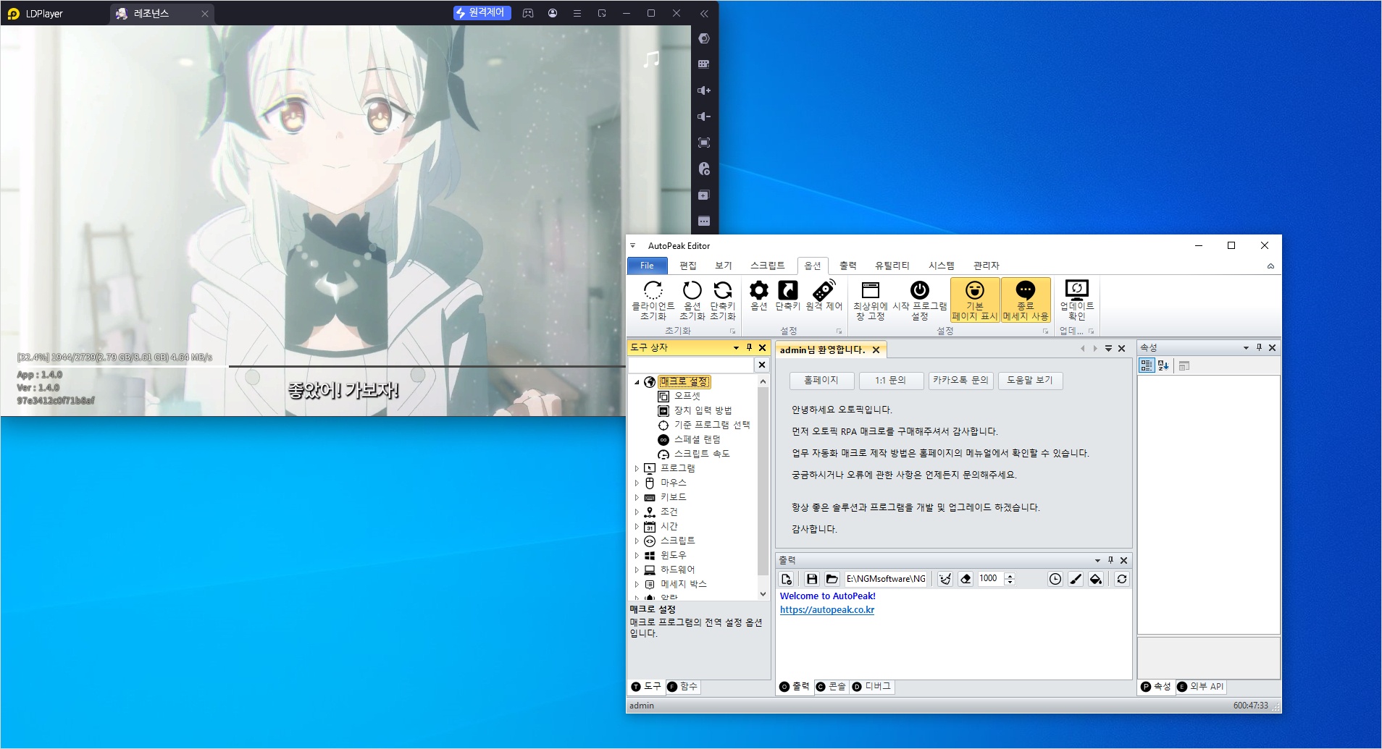The width and height of the screenshot is (1382, 749).
Task: Click the 도움말 보기 button
Action: point(1030,381)
